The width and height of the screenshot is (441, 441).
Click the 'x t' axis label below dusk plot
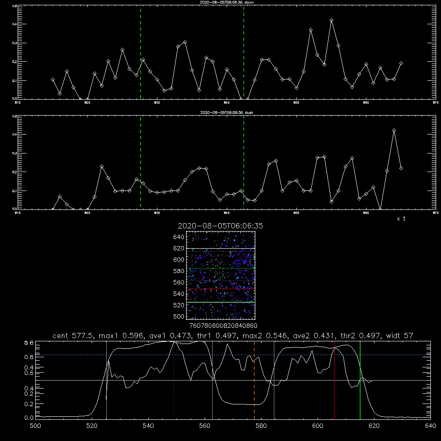(x=401, y=219)
